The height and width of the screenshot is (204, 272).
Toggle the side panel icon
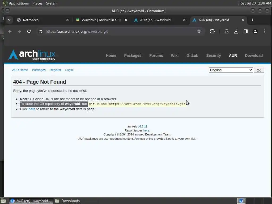click(x=245, y=31)
